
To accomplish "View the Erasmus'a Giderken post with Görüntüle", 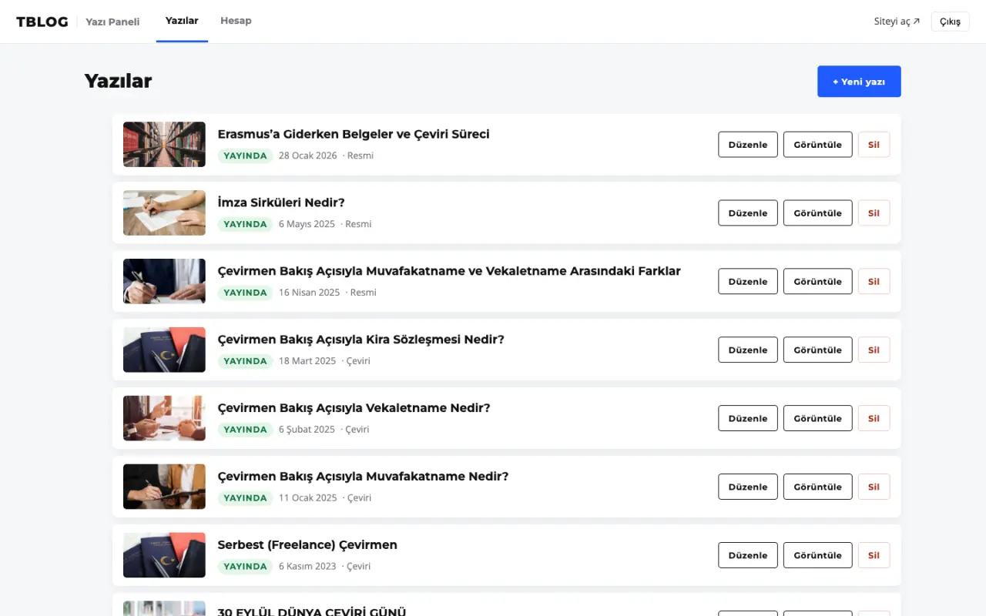I will point(818,145).
